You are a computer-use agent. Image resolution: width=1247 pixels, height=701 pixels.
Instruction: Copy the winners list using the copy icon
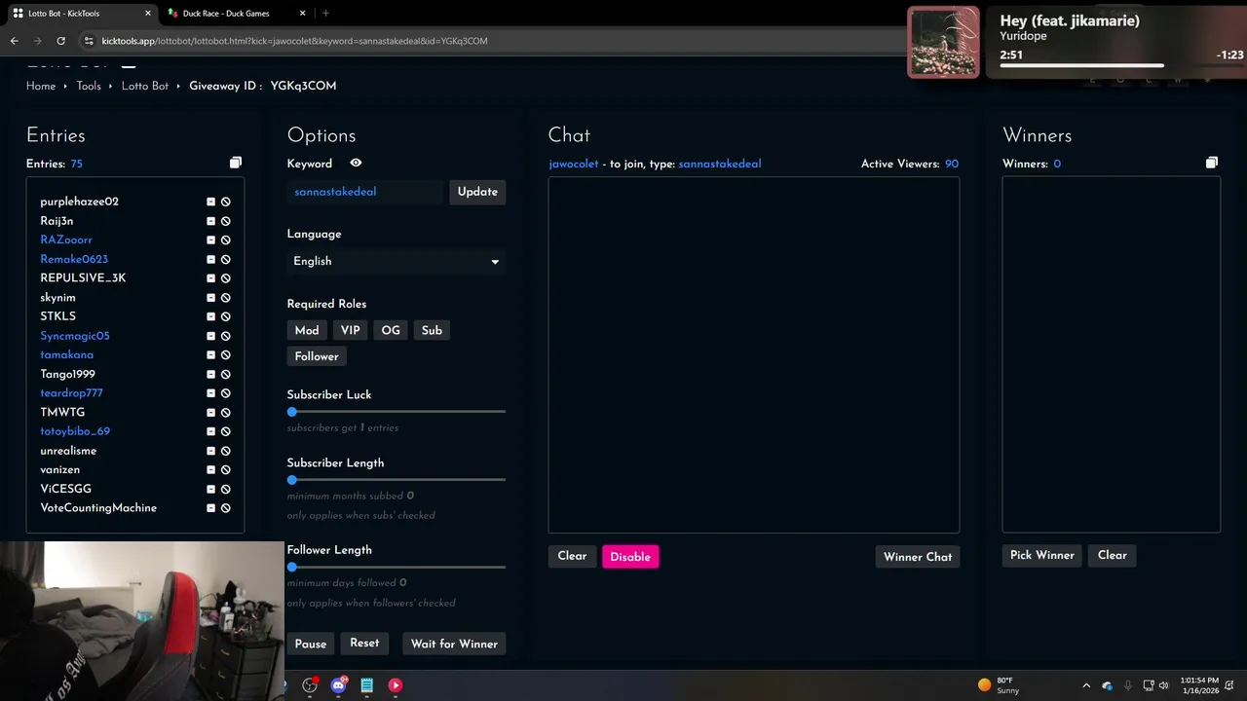tap(1211, 163)
